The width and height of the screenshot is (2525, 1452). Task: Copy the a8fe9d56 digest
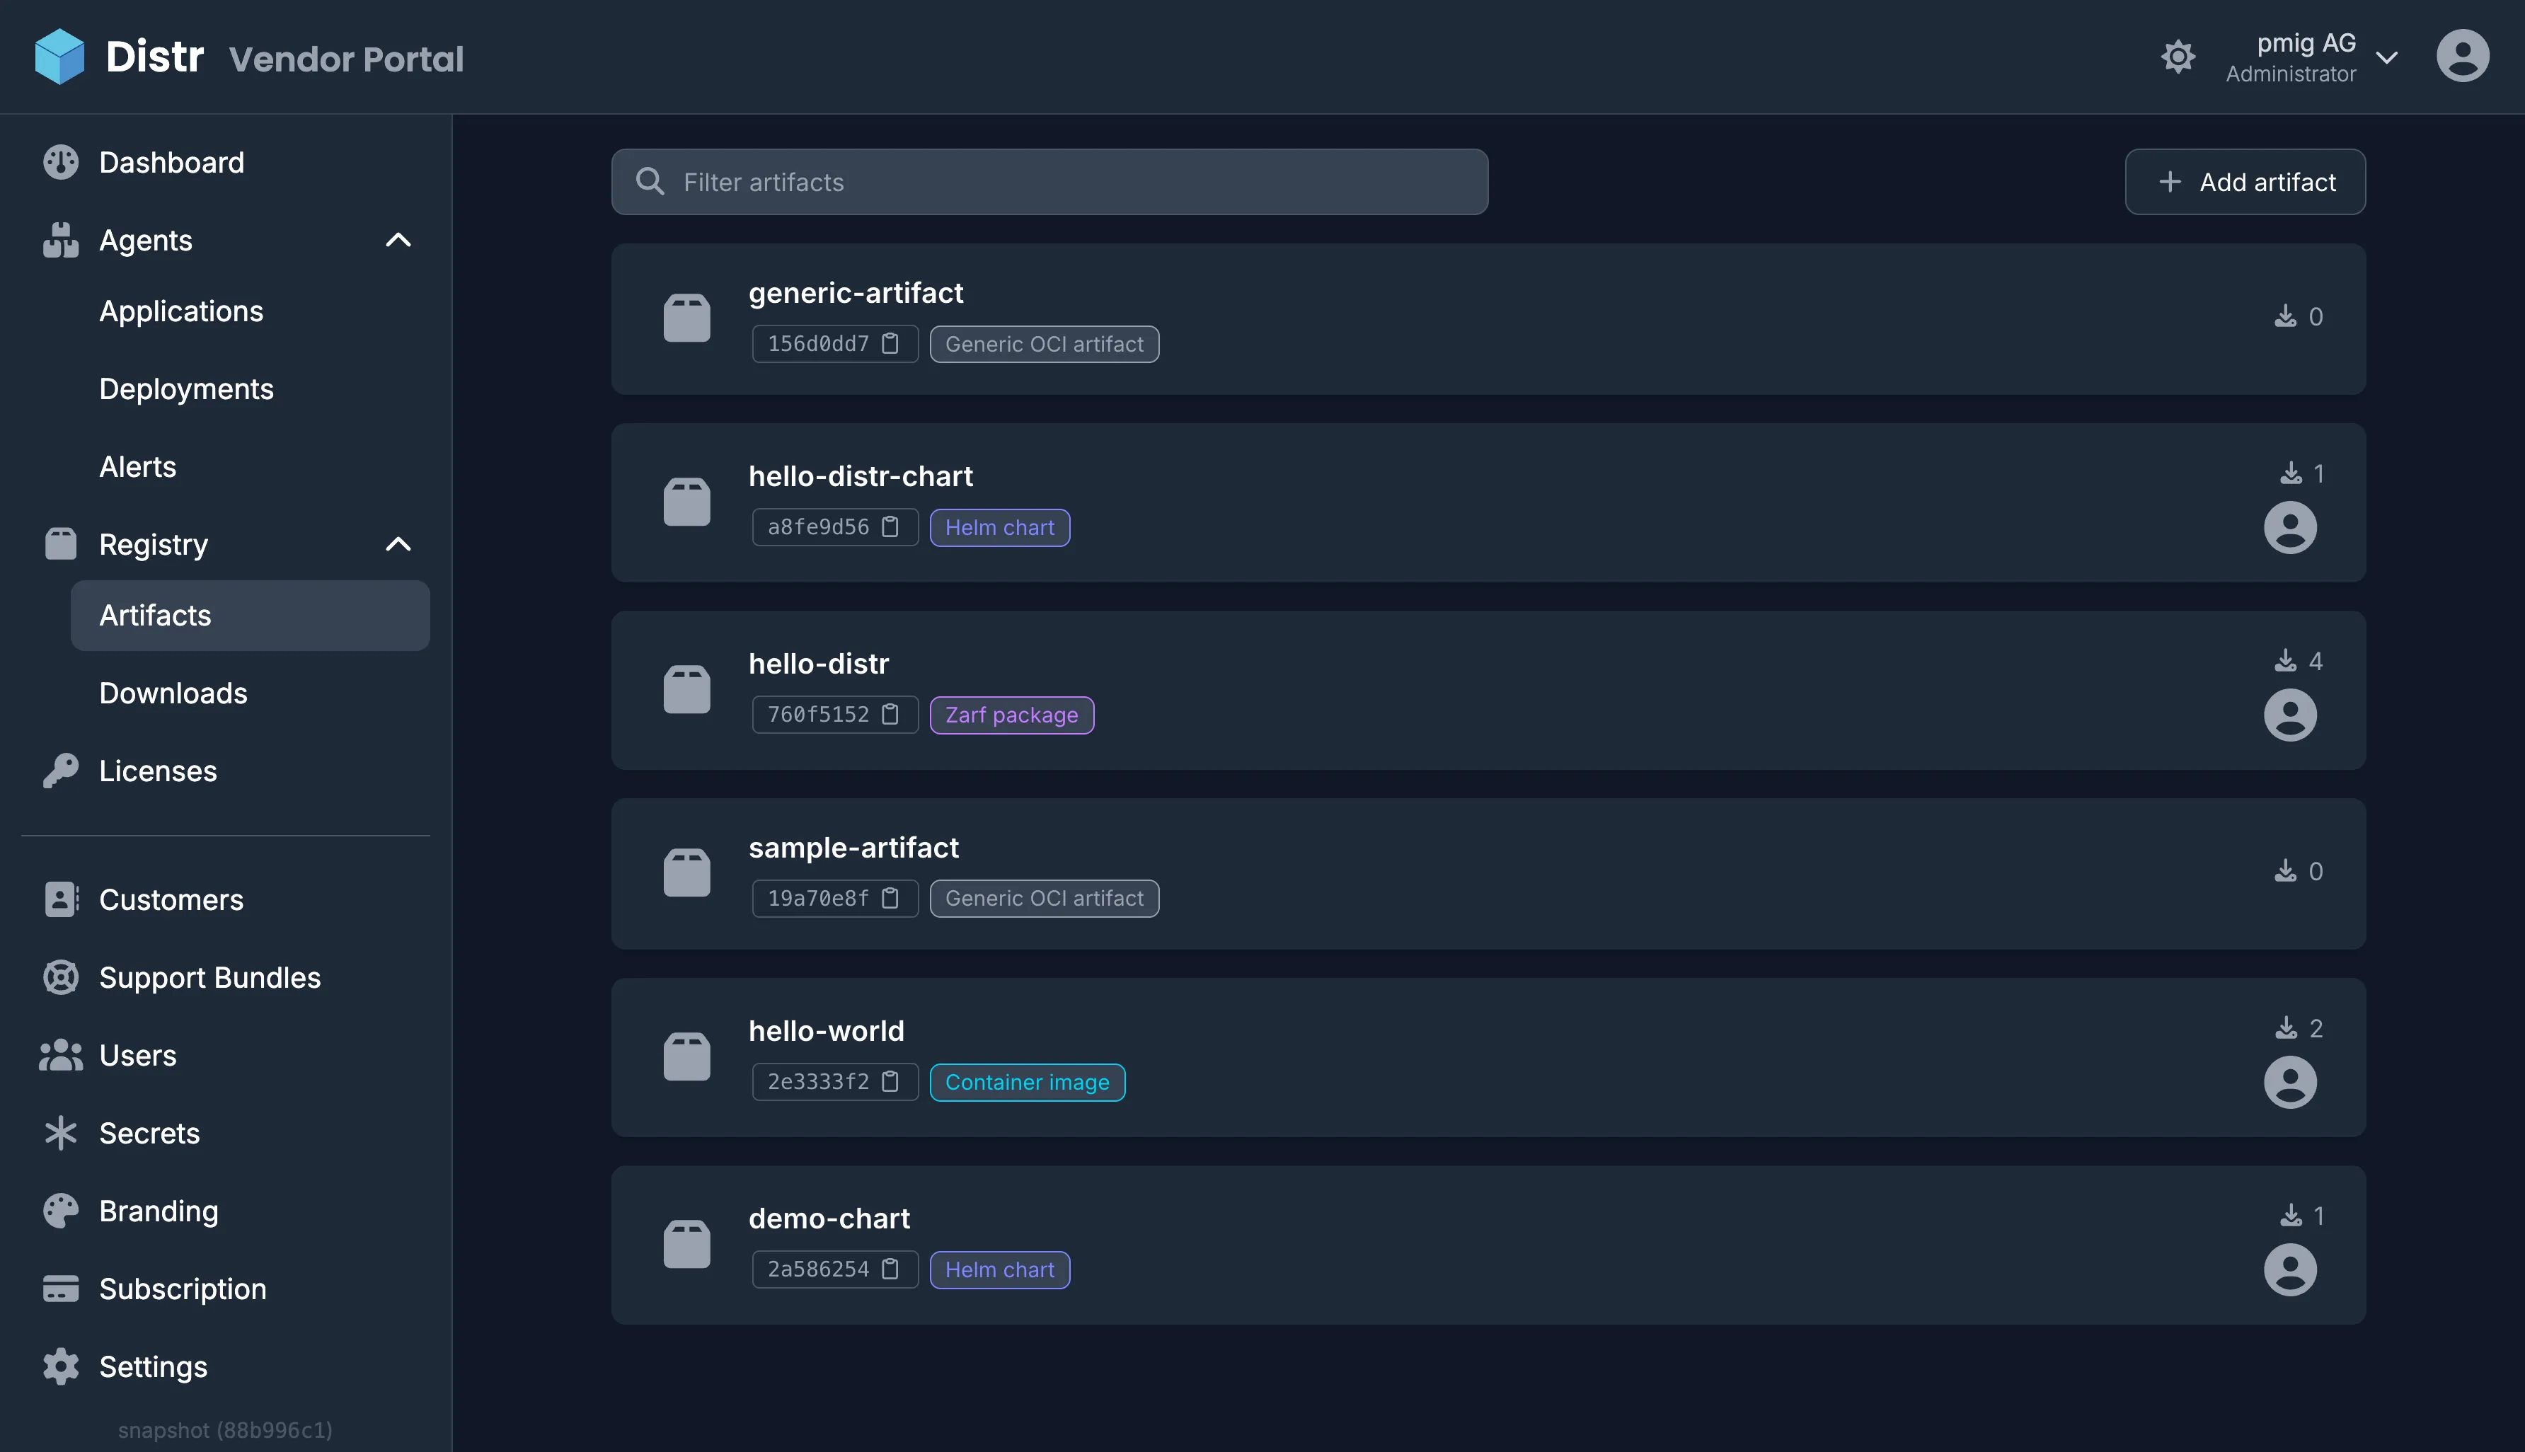[890, 526]
